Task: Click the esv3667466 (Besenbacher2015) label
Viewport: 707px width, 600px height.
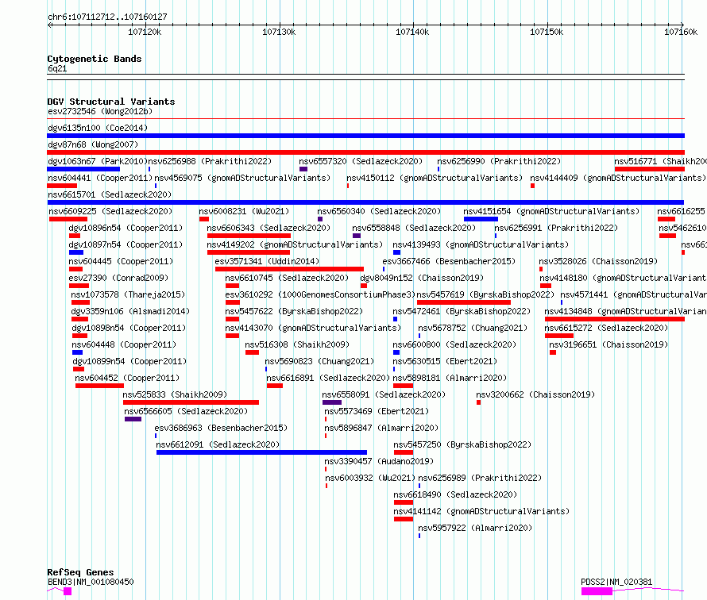Action: [449, 261]
